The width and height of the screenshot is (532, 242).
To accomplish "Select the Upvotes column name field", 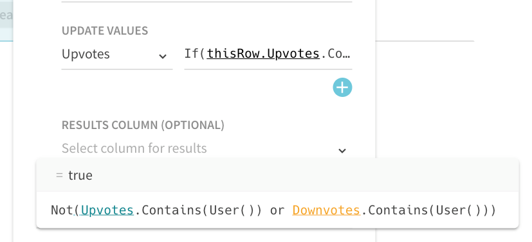I will pos(117,55).
